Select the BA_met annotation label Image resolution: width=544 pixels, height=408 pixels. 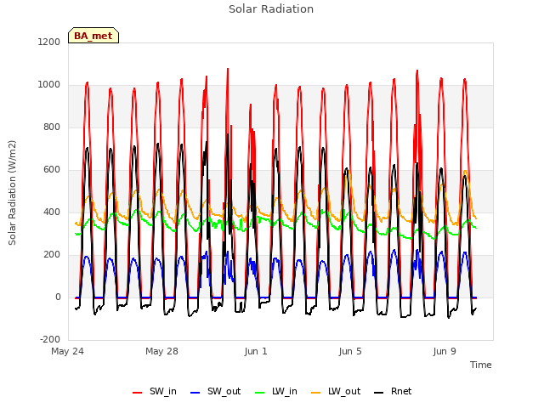tap(93, 36)
